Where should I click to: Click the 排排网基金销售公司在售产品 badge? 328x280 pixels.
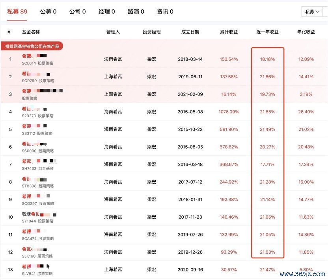[32, 47]
